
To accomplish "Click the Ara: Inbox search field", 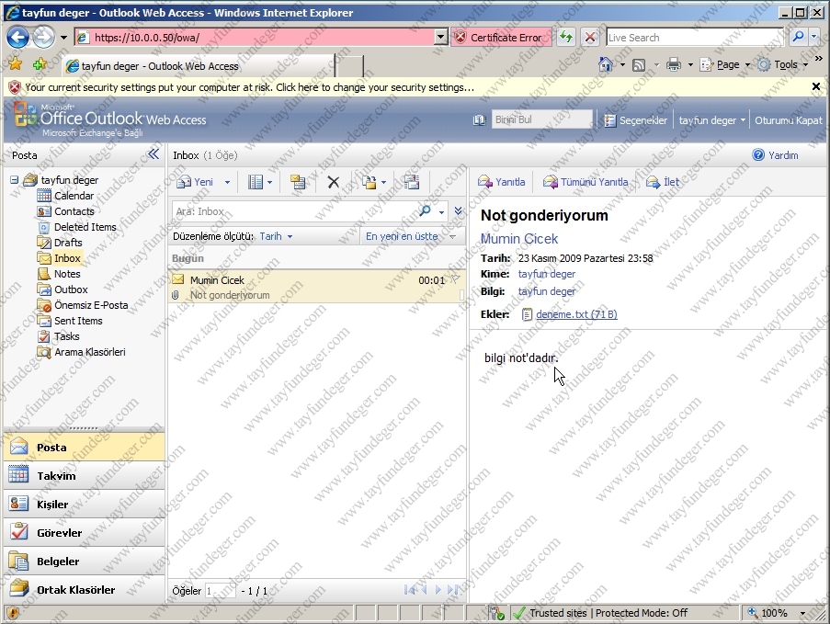I will (294, 211).
